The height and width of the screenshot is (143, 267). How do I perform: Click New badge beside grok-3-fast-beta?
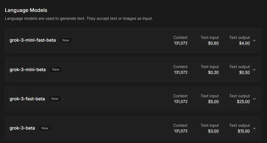click(x=55, y=99)
